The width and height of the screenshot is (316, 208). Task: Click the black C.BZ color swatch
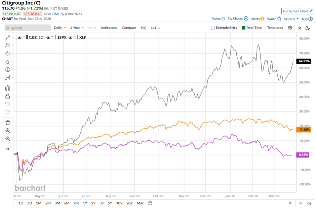(x=27, y=37)
